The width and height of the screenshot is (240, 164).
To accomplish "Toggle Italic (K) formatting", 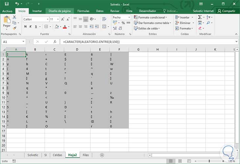I will tap(31, 27).
